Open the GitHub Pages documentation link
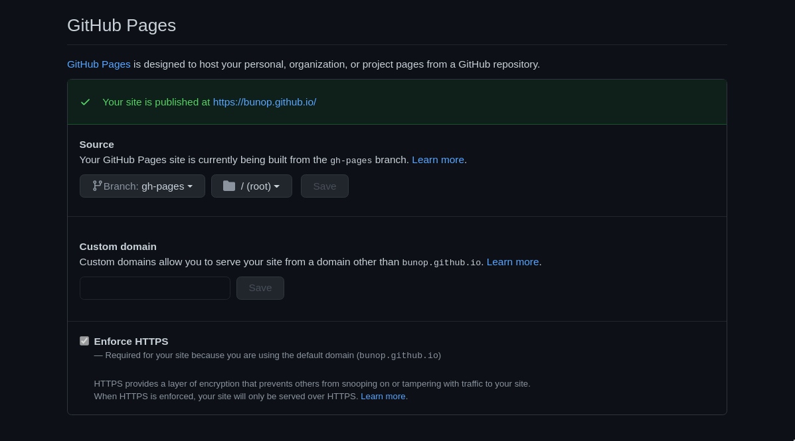This screenshot has height=441, width=795. 99,64
